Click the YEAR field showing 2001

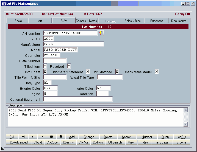coord(48,39)
